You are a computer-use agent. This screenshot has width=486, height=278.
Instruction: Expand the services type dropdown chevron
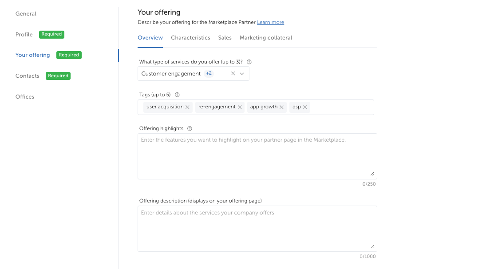(x=242, y=74)
